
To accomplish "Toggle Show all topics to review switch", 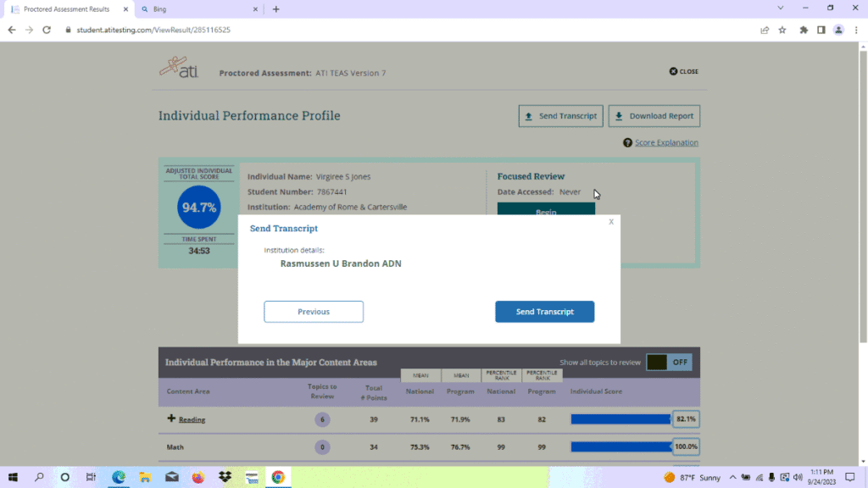I will [x=669, y=363].
